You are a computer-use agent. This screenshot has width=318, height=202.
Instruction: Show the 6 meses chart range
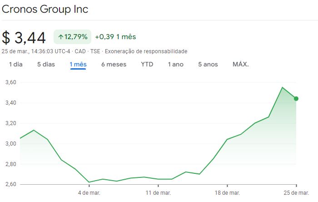click(x=114, y=64)
